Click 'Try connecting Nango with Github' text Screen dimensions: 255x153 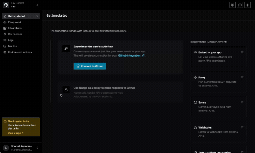tap(88, 31)
